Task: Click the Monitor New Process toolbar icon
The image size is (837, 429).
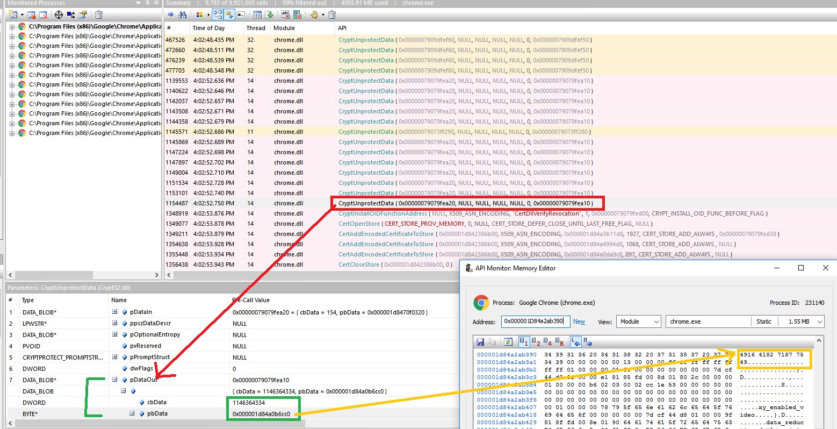Action: point(13,15)
